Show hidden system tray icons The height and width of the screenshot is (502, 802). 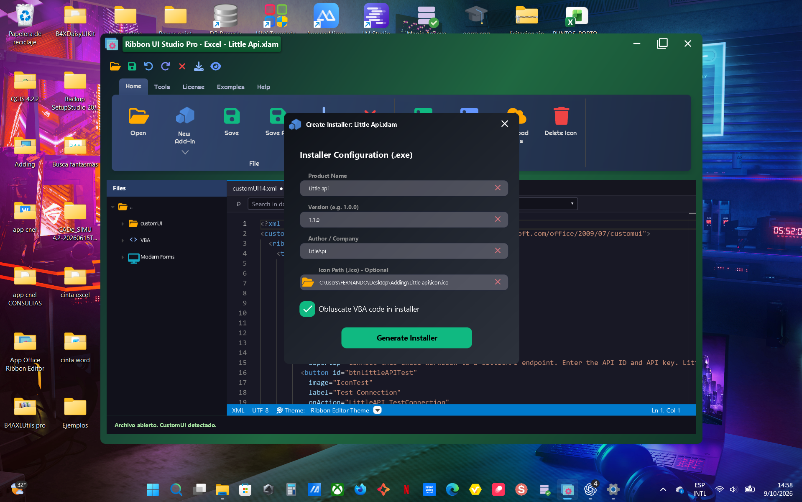pos(663,489)
